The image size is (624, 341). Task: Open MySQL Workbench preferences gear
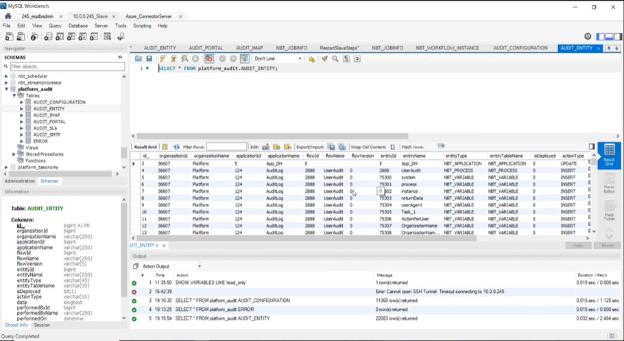tap(588, 36)
